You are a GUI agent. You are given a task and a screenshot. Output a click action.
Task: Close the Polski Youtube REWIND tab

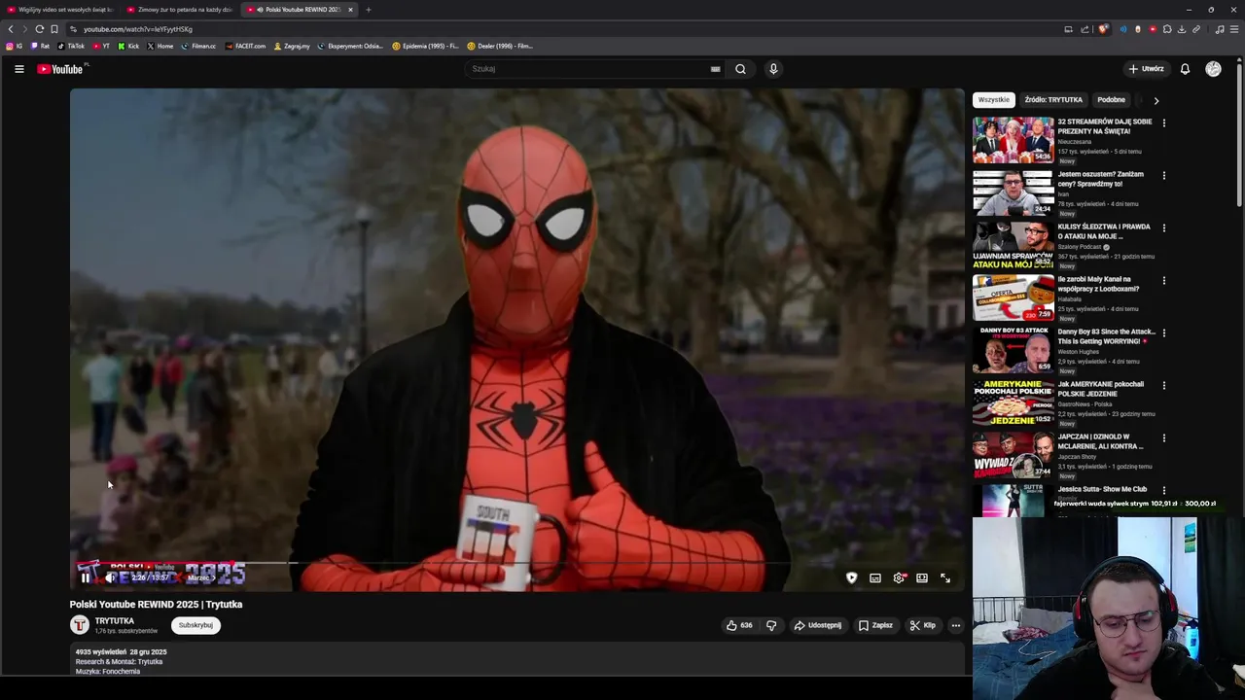click(x=350, y=10)
